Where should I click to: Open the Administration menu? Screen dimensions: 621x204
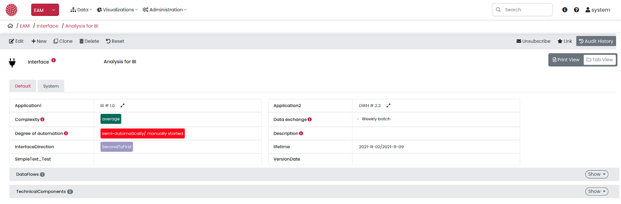[x=165, y=10]
